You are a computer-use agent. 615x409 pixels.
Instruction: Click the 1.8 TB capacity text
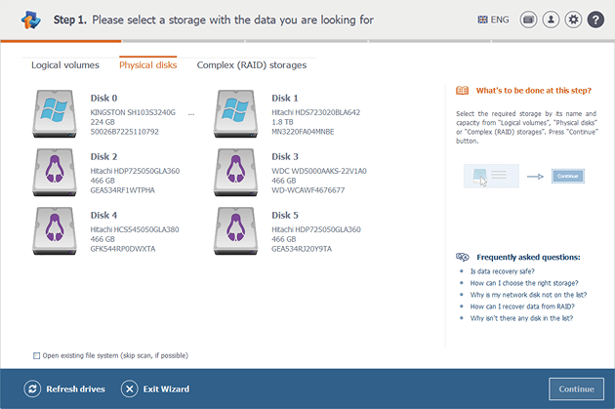click(x=282, y=122)
